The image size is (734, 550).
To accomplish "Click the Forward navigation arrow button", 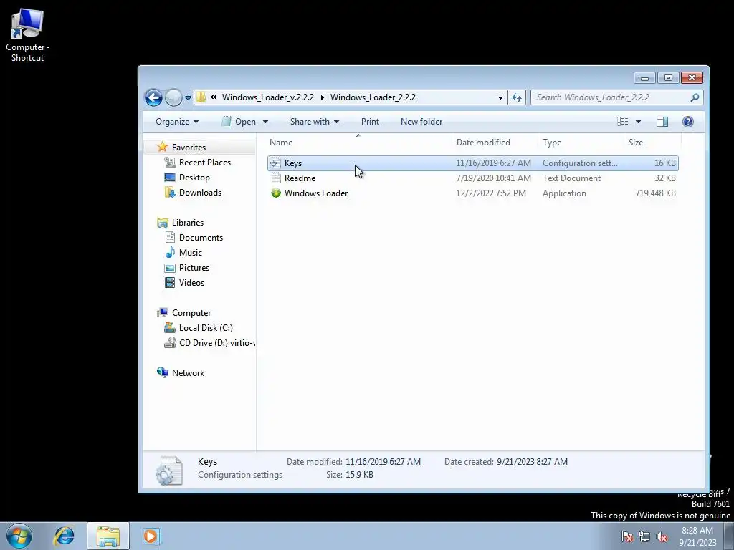I will click(173, 97).
